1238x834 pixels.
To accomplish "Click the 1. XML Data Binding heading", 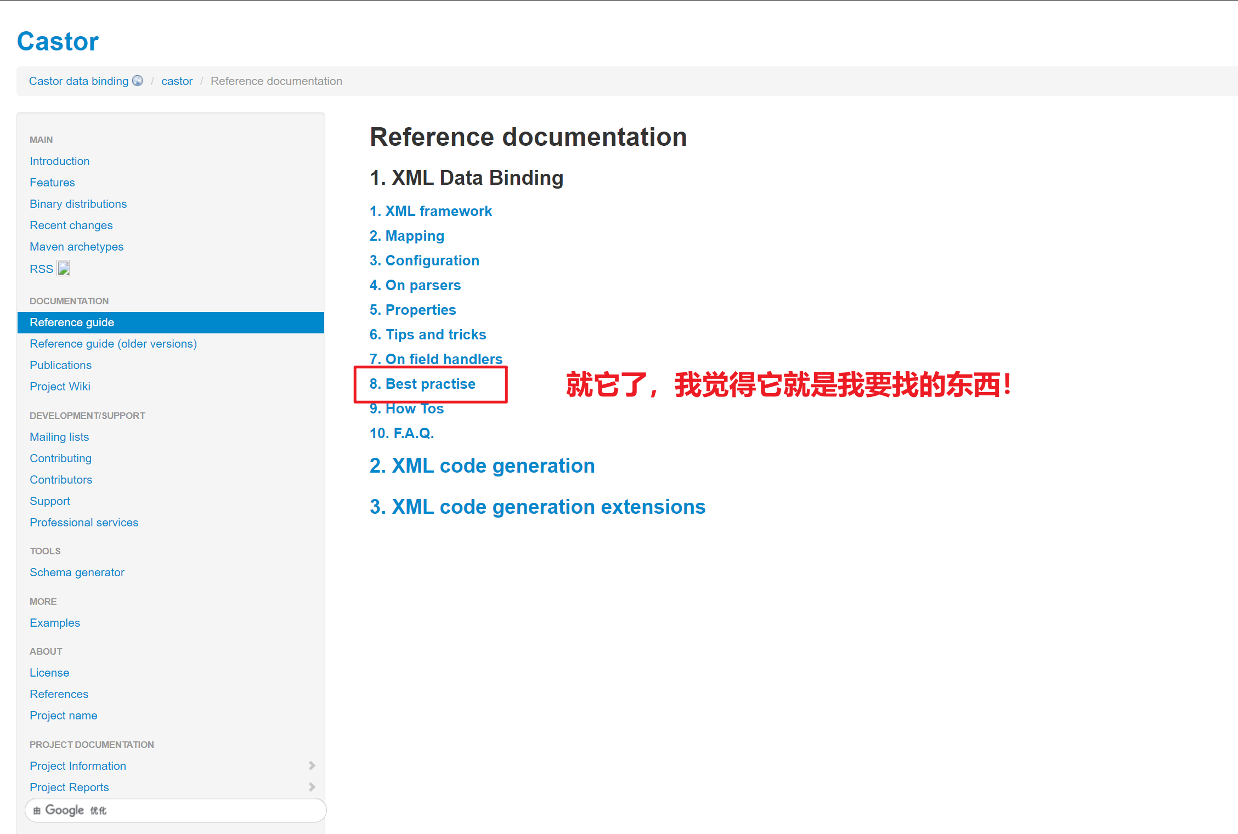I will pyautogui.click(x=467, y=178).
